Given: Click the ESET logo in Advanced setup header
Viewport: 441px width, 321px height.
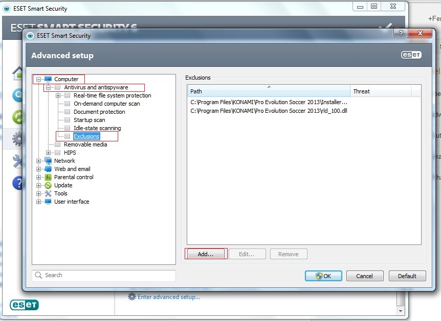Looking at the screenshot, I should [x=411, y=55].
